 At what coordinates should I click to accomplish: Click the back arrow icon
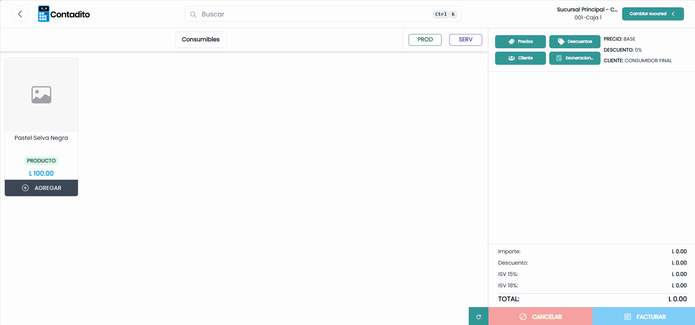coord(20,14)
